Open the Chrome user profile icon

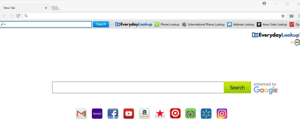coord(264,3)
